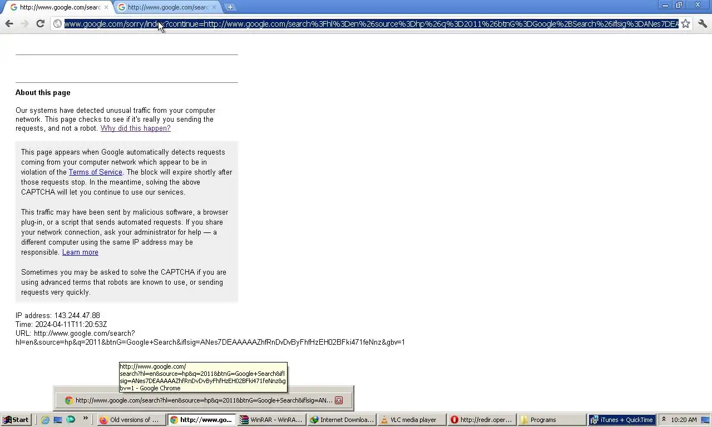Image resolution: width=712 pixels, height=427 pixels.
Task: Switch to the Programs folder taskbar button
Action: pyautogui.click(x=552, y=420)
